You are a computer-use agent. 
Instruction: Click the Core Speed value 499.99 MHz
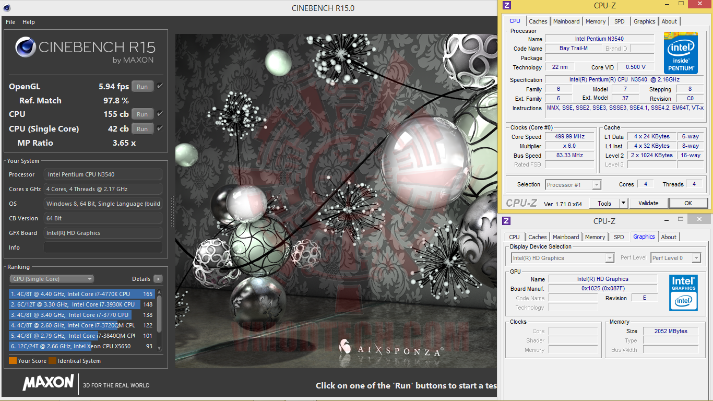(x=570, y=137)
